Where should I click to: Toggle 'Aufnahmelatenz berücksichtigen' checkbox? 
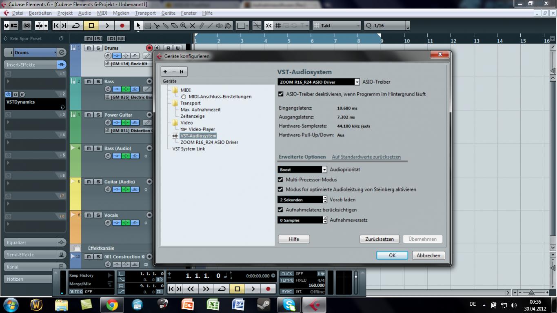point(280,210)
